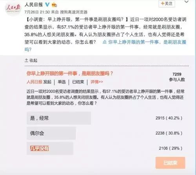
Task: Follow the account with +关注 button
Action: 167,4
